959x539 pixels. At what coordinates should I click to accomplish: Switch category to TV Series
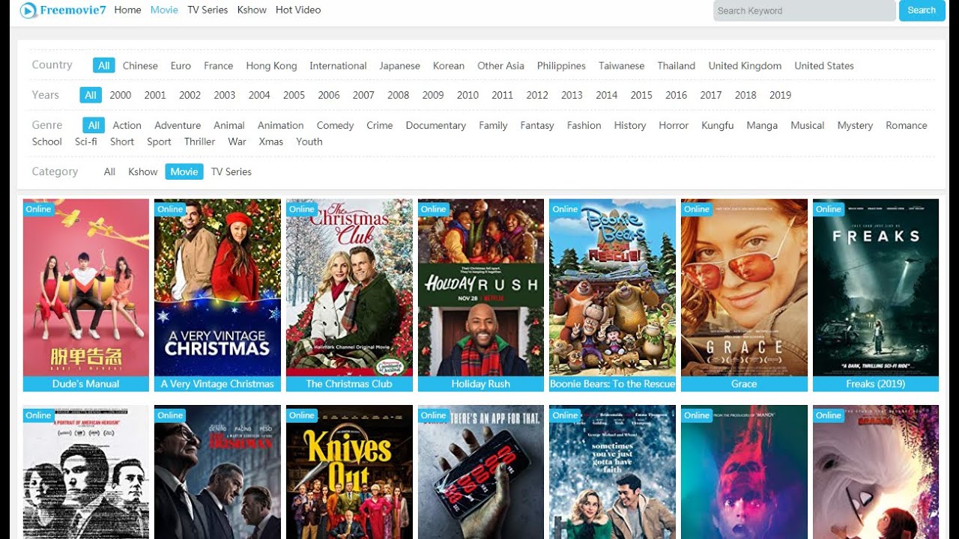click(x=231, y=171)
